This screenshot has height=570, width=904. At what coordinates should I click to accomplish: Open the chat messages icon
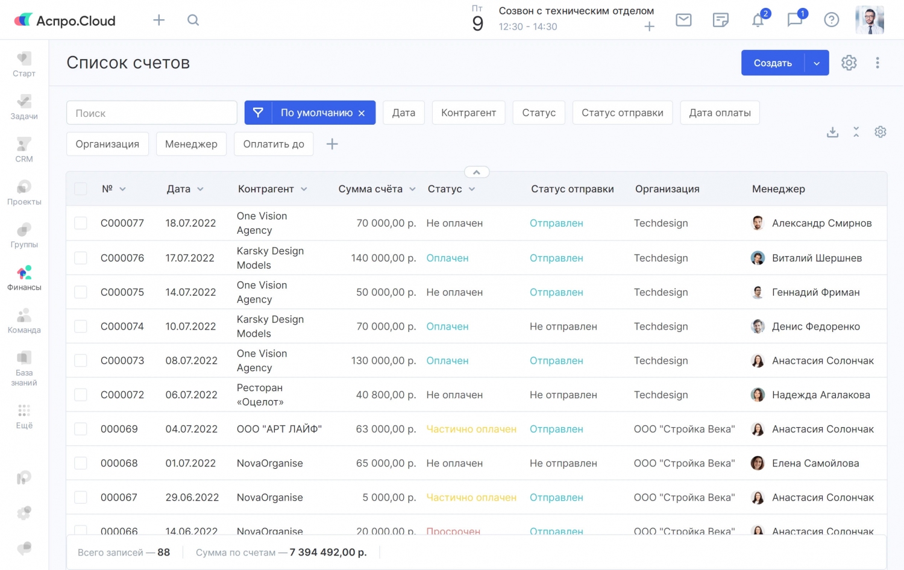[x=794, y=20]
